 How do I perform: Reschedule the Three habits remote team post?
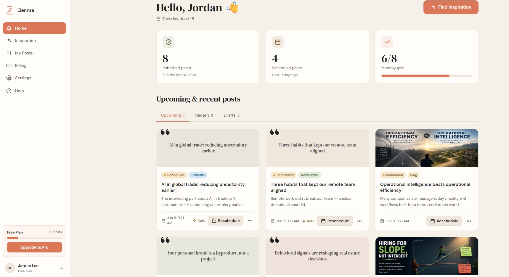(x=335, y=221)
